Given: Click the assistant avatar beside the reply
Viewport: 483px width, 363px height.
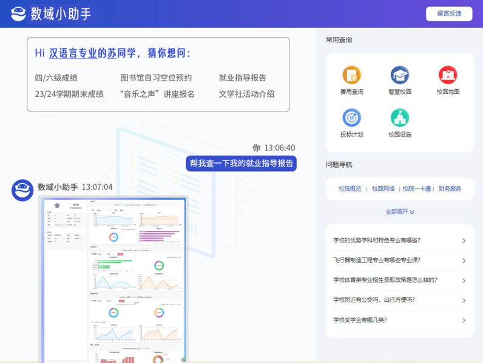Looking at the screenshot, I should tap(22, 190).
